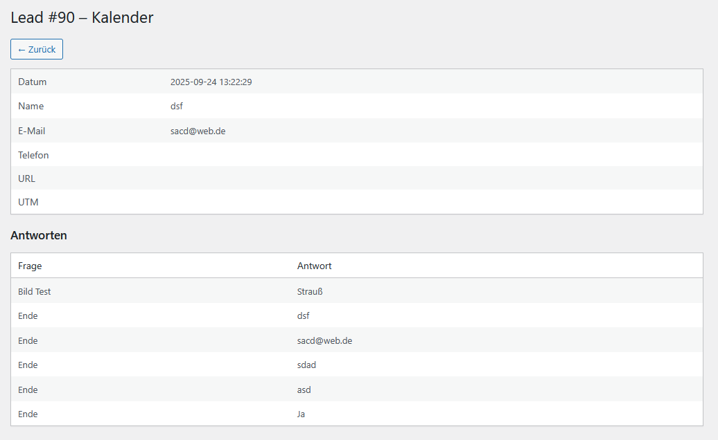This screenshot has width=718, height=440.
Task: Click the date value 2025-09-24 13:22:29
Action: point(211,82)
